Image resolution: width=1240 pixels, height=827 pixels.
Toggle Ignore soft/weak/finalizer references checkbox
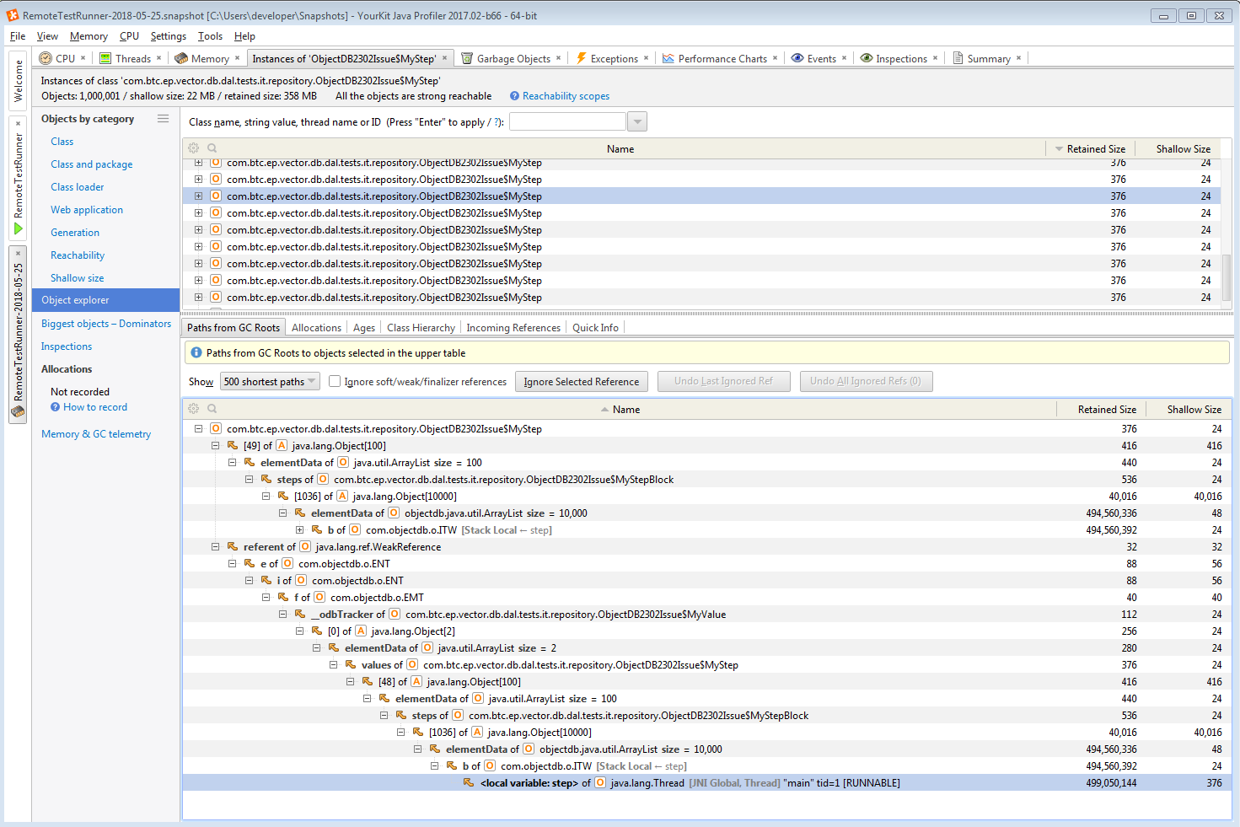pos(335,381)
